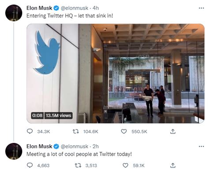Open the reply icon on first tweet
Viewport: 209px width, 172px height.
pyautogui.click(x=30, y=131)
